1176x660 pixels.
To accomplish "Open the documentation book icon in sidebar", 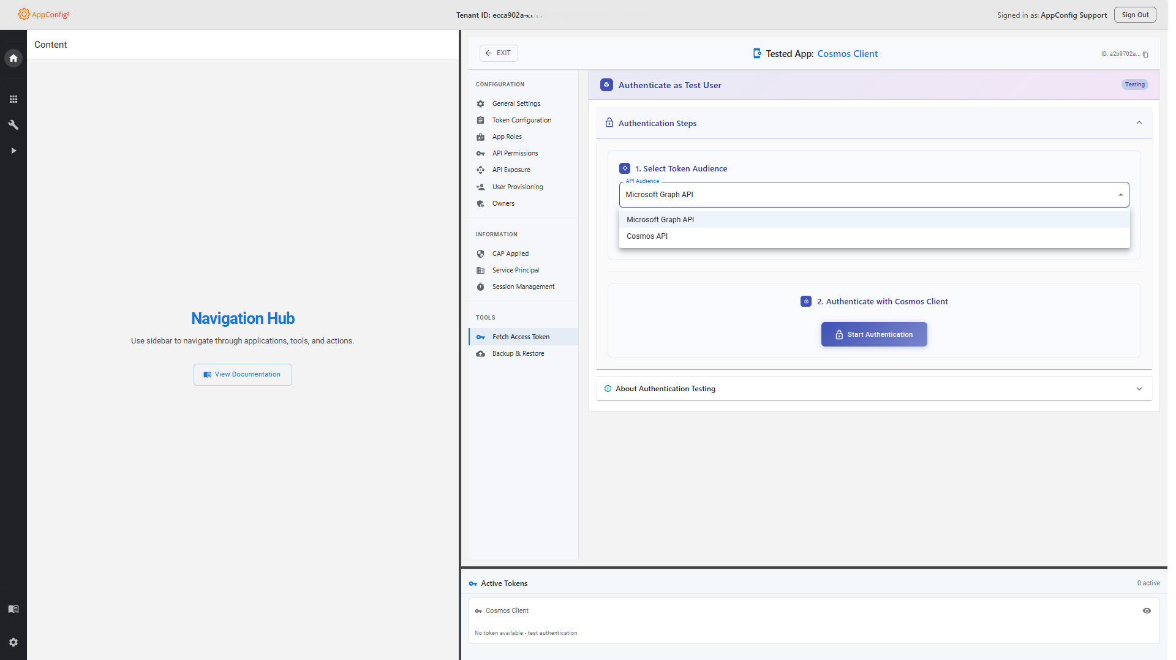I will tap(13, 609).
